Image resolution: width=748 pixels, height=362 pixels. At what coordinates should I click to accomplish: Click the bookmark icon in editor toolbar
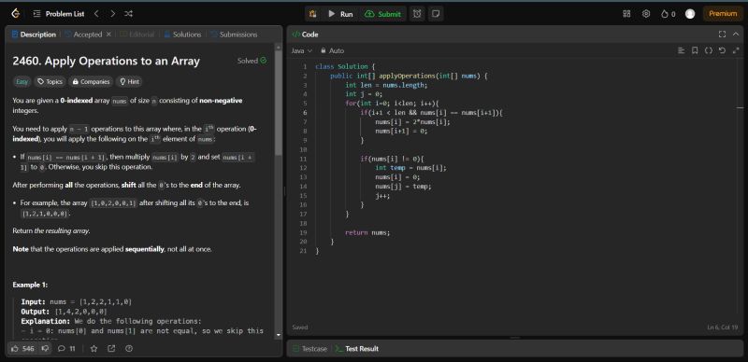695,50
